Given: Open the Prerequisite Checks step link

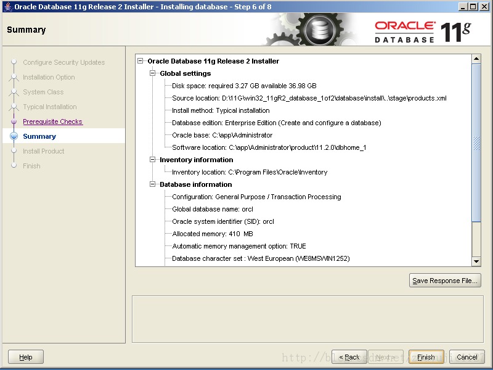Looking at the screenshot, I should [52, 121].
